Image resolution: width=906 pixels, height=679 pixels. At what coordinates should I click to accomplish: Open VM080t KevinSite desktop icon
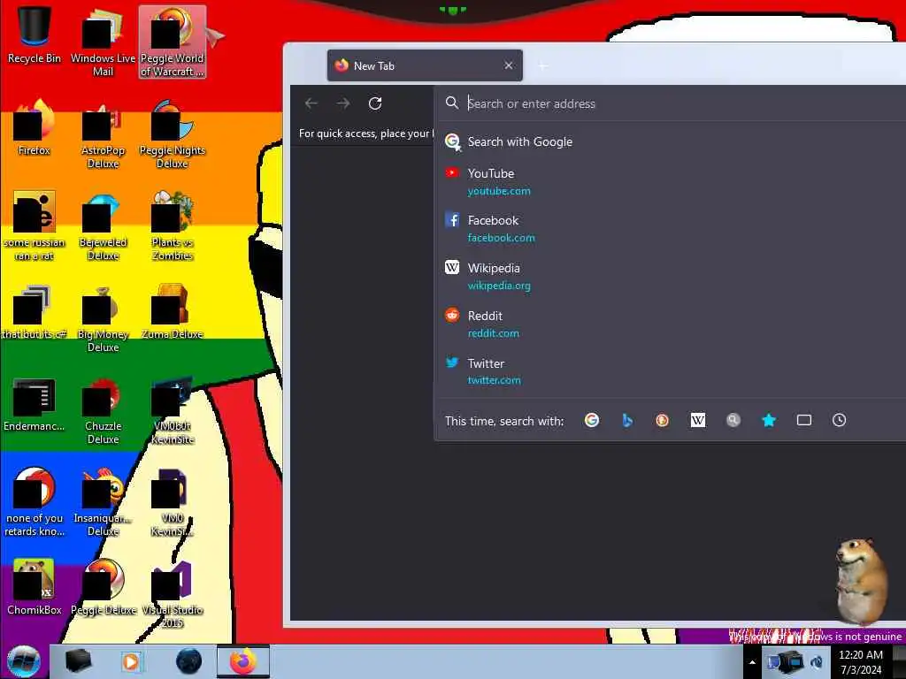(173, 411)
